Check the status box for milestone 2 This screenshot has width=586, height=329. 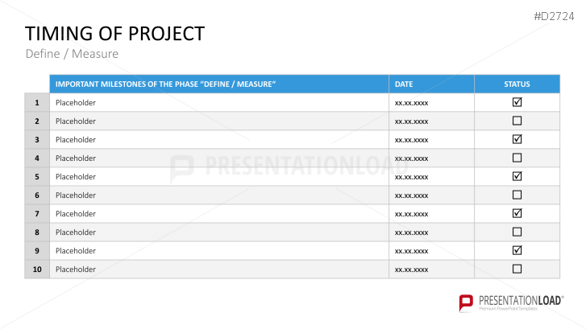coord(517,121)
